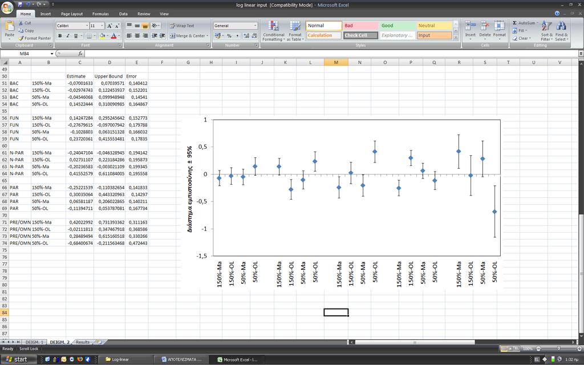Open the Find & Select menu
This screenshot has height=365, width=584.
(x=561, y=31)
